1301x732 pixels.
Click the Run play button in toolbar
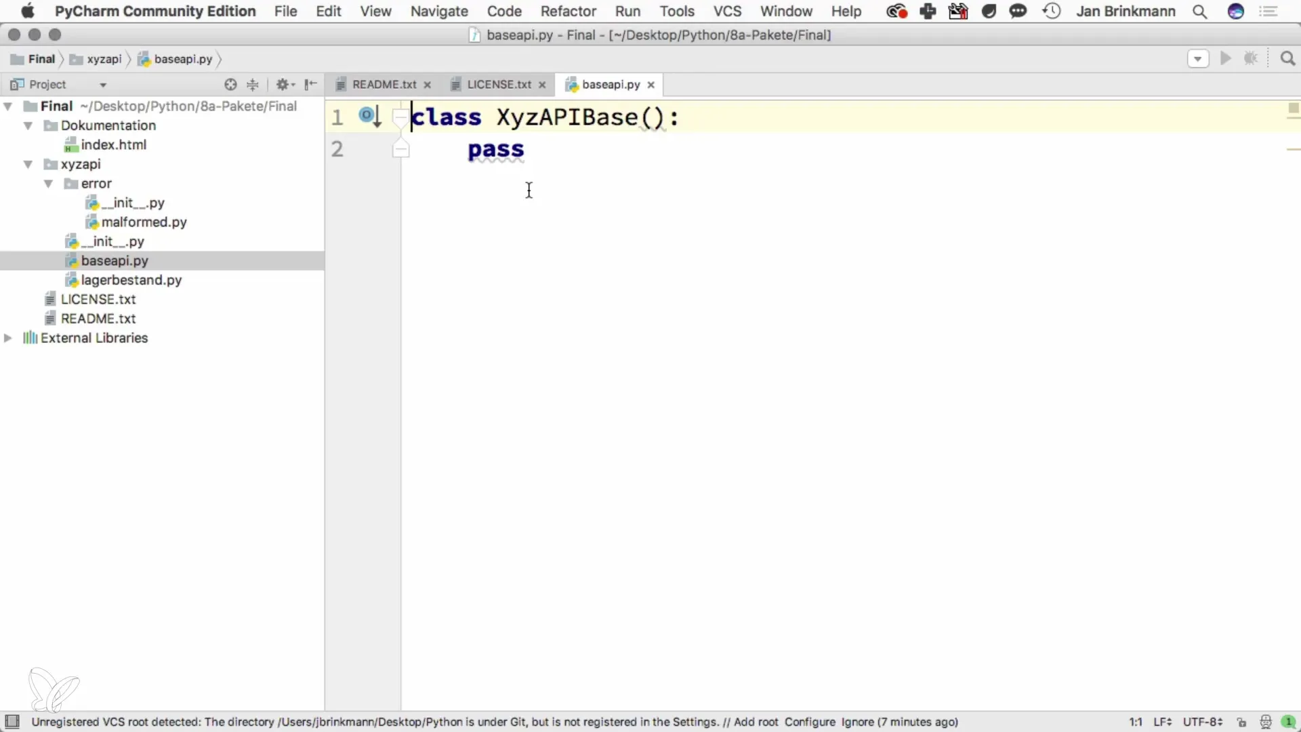click(x=1225, y=59)
